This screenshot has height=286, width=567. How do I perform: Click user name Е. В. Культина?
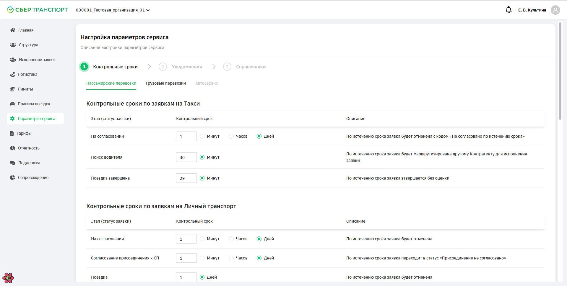tap(532, 10)
